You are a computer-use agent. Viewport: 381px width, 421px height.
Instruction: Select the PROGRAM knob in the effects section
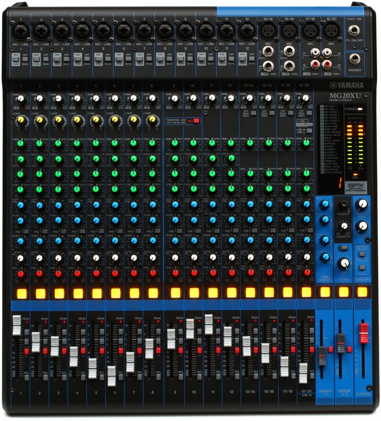343,205
